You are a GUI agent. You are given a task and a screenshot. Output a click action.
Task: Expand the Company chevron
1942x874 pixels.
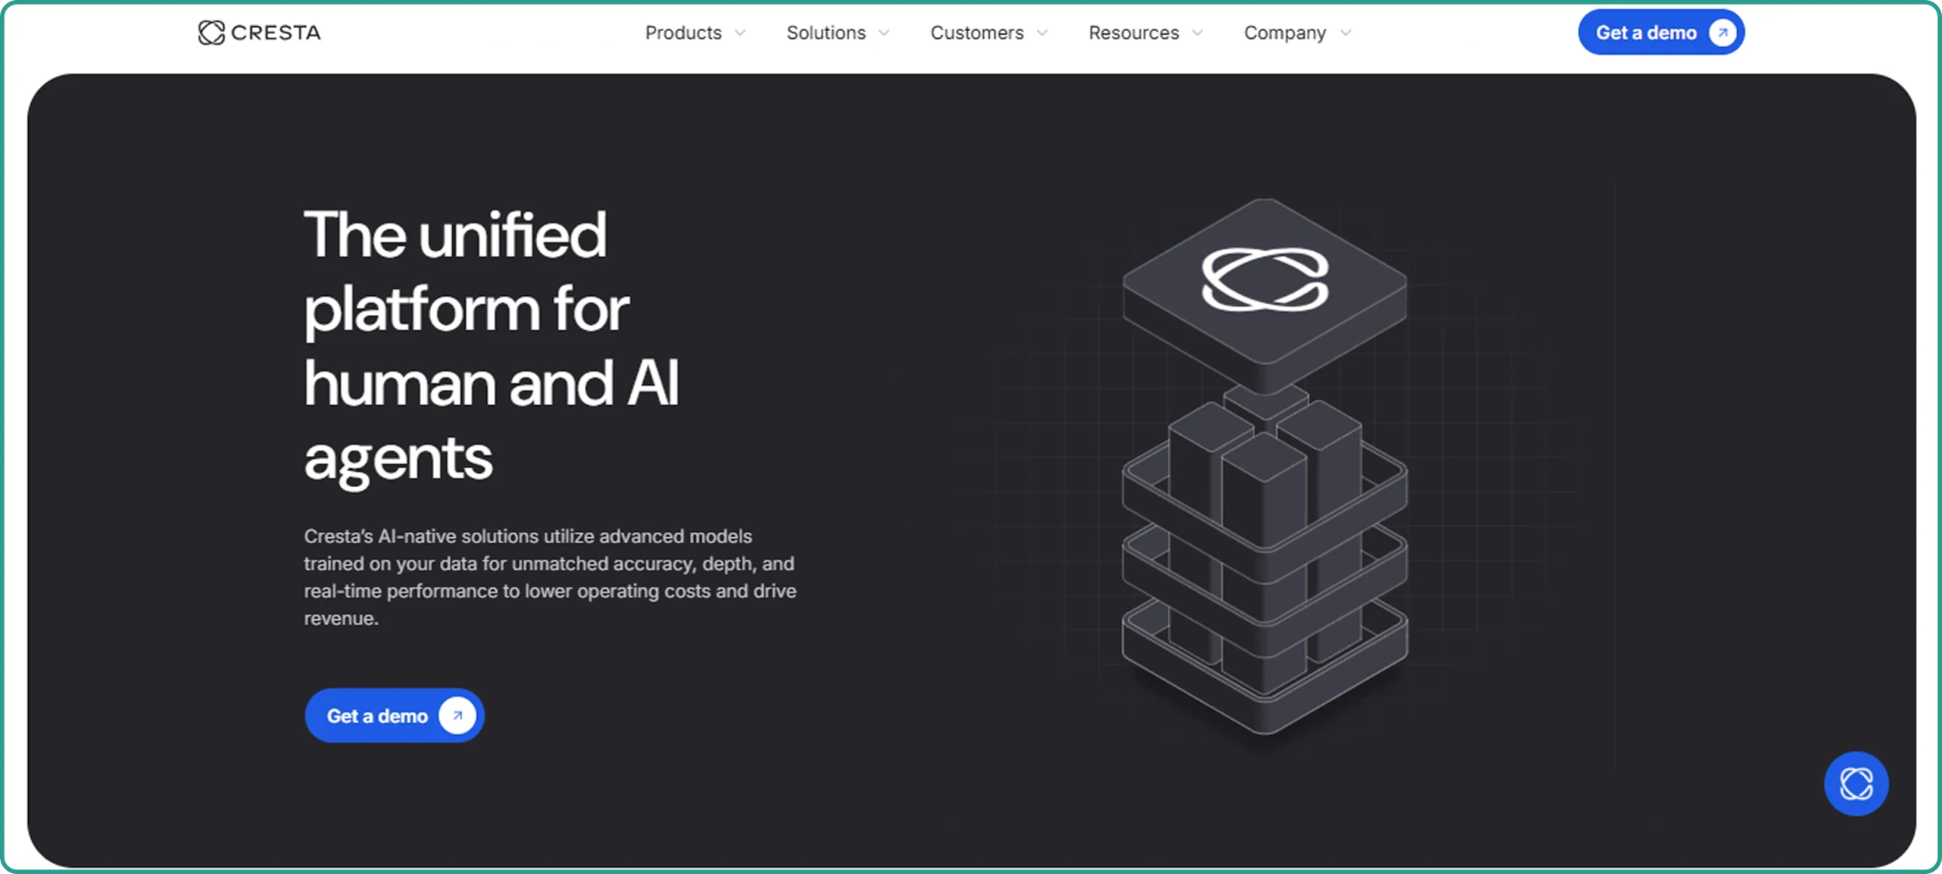click(1346, 33)
